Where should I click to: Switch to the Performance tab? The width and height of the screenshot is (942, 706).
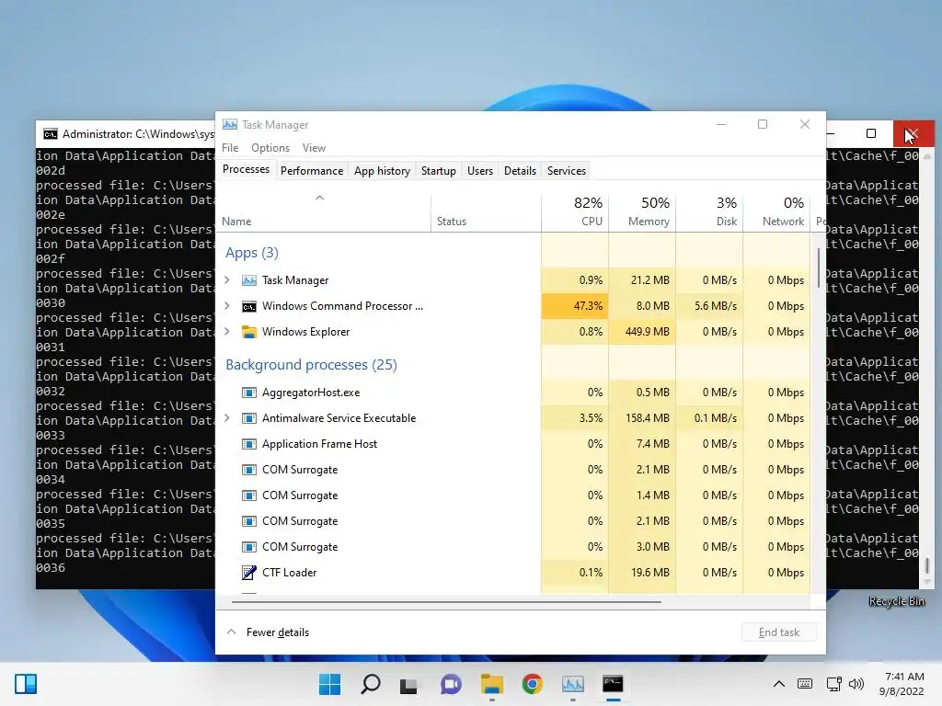point(312,170)
